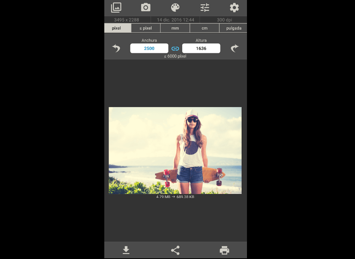
Task: Open the image gallery icon
Action: pos(116,7)
